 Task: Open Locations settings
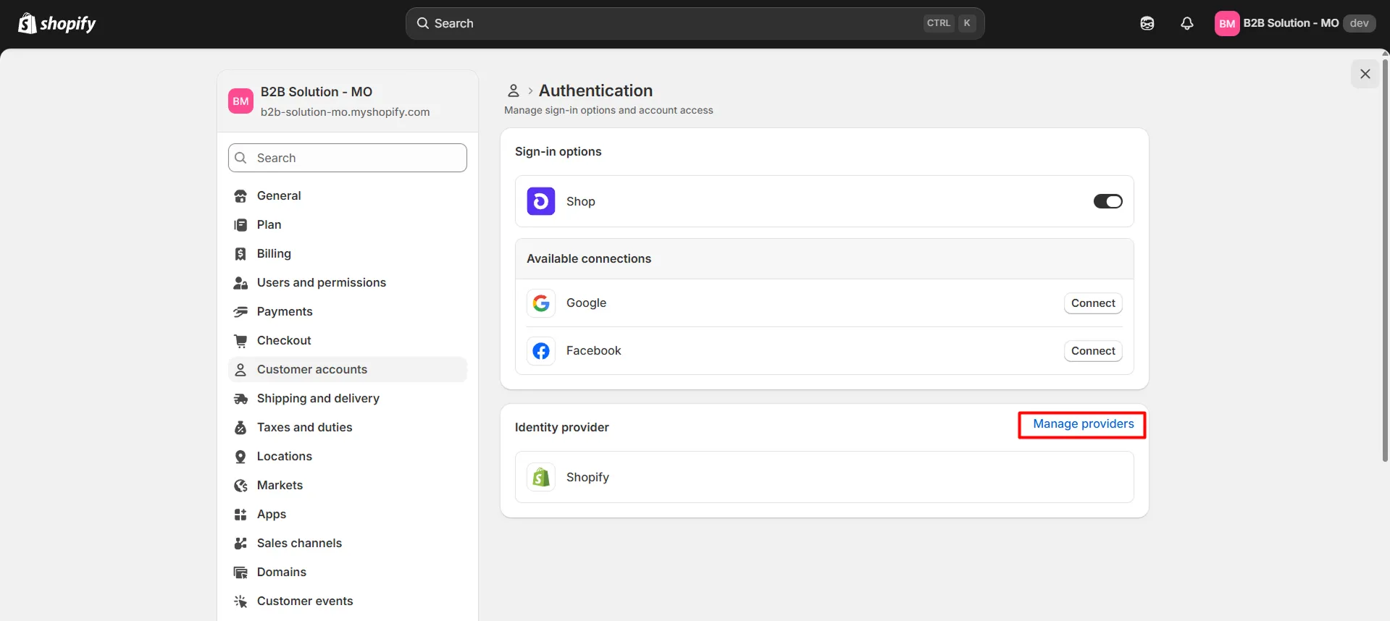(x=348, y=456)
